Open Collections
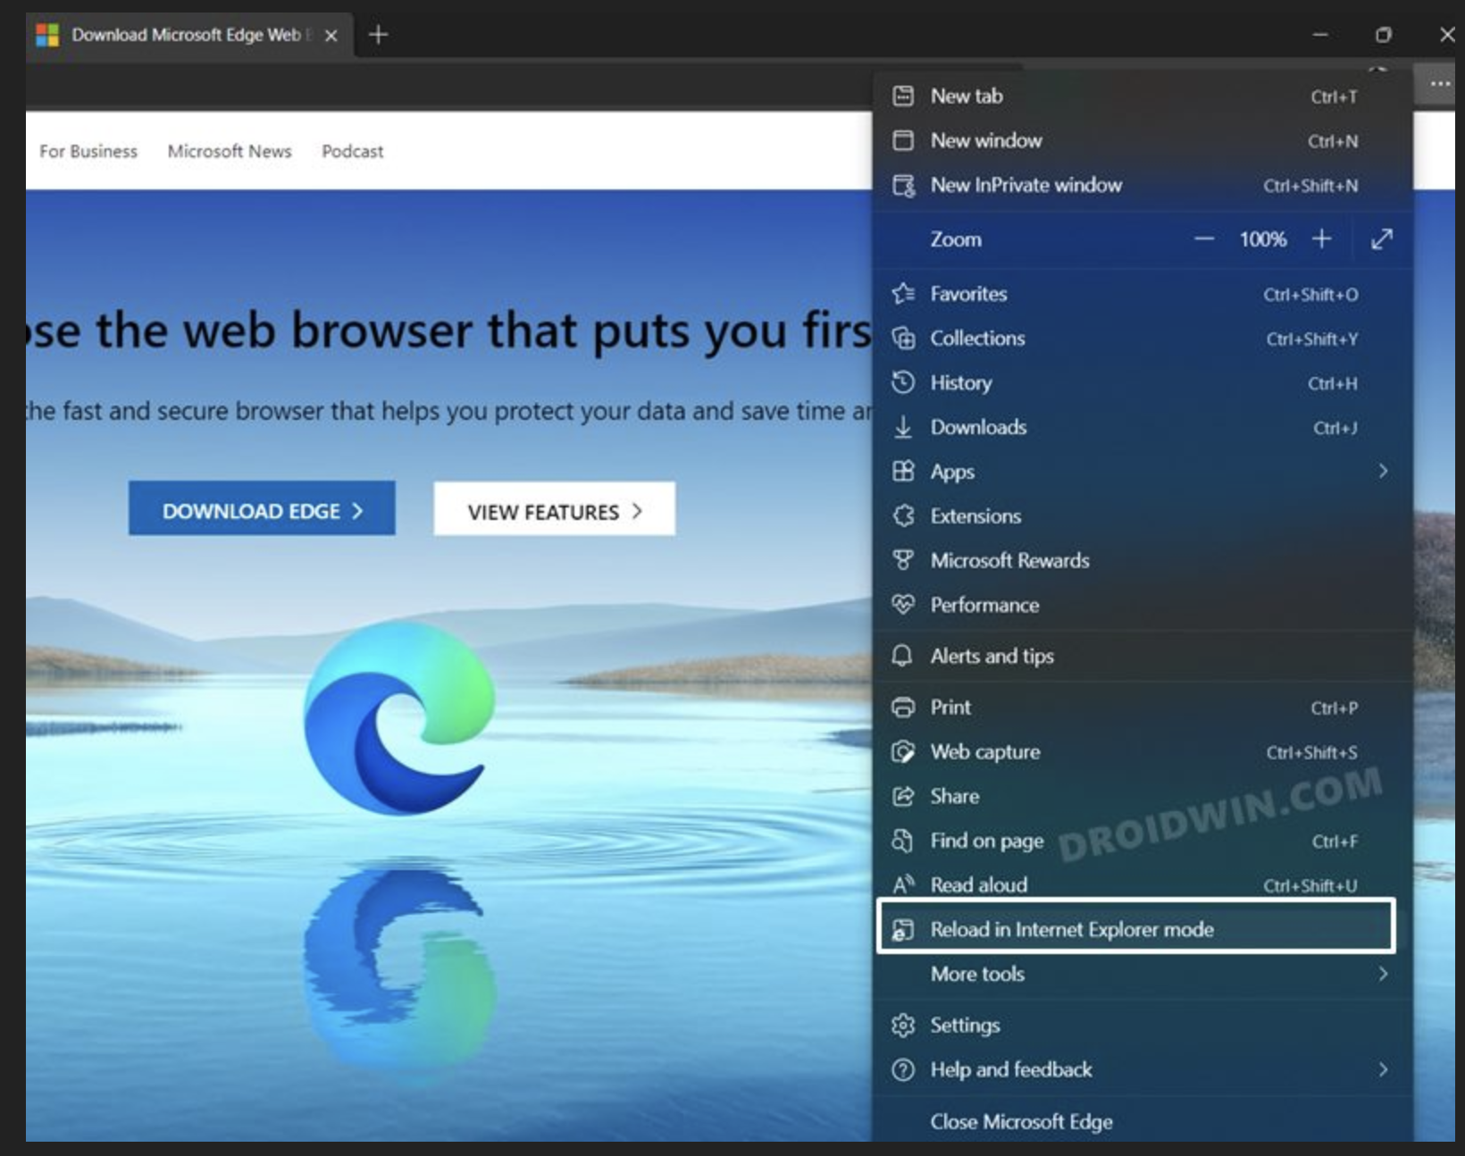This screenshot has height=1156, width=1465. coord(977,339)
